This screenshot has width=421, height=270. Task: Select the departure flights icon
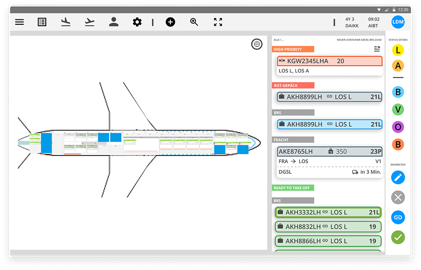(x=89, y=22)
